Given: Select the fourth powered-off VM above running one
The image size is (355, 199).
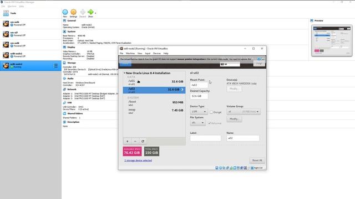Looking at the screenshot, I should (31, 55).
